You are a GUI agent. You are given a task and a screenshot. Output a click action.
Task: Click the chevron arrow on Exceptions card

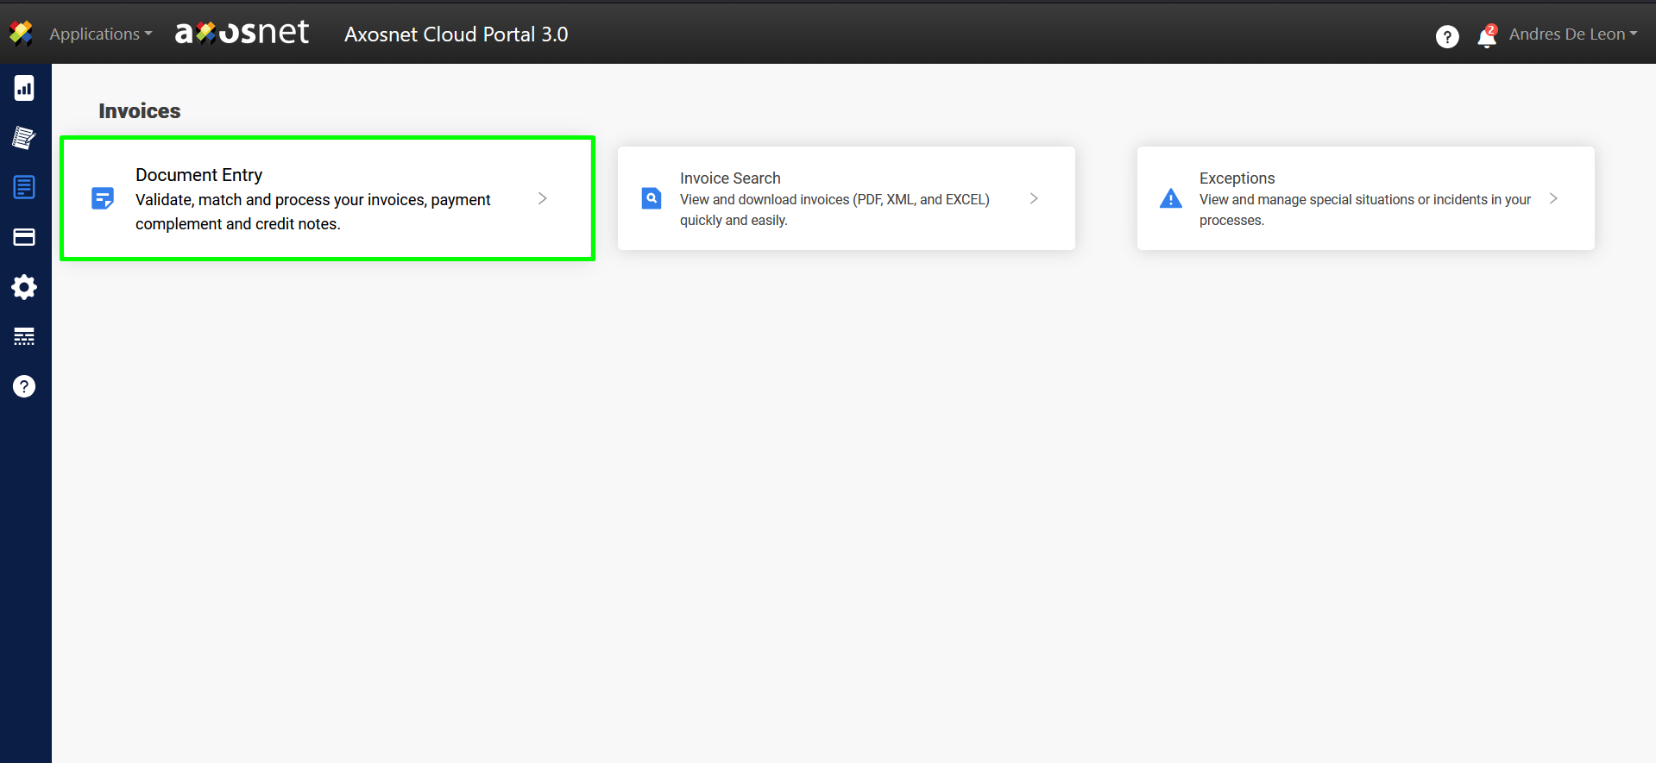click(x=1553, y=198)
